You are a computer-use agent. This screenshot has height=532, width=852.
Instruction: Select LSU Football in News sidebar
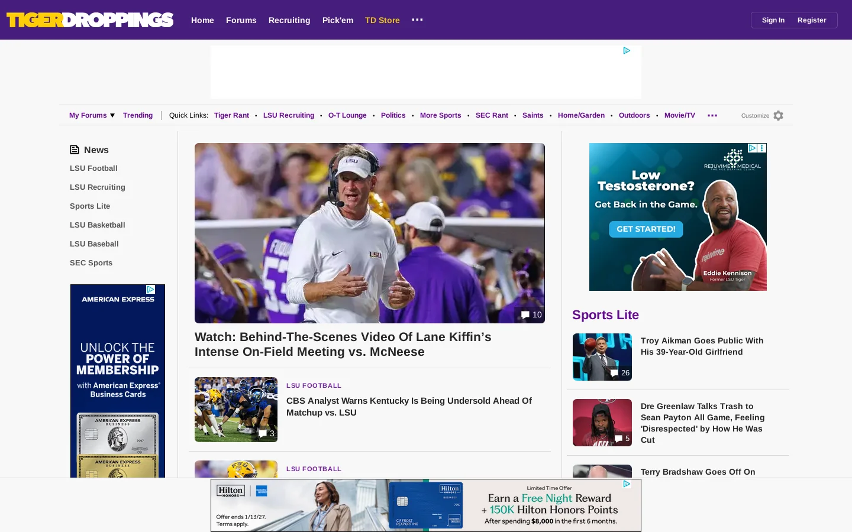[93, 168]
